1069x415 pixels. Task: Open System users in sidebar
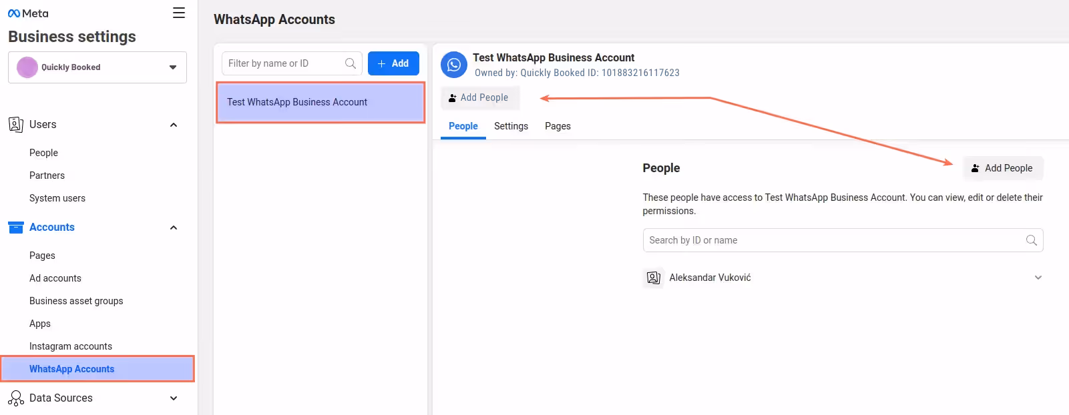[57, 198]
